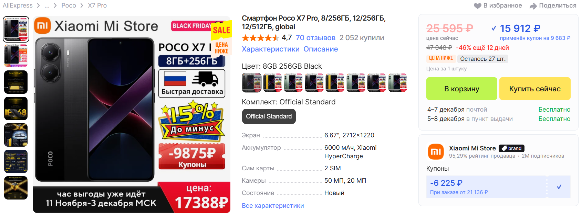Select the second color variant swatch

point(272,83)
